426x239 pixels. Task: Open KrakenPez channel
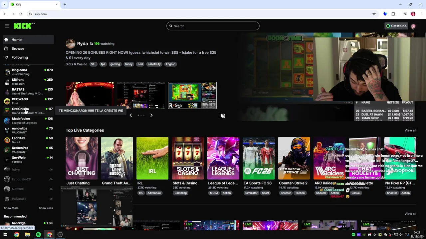coord(28,150)
